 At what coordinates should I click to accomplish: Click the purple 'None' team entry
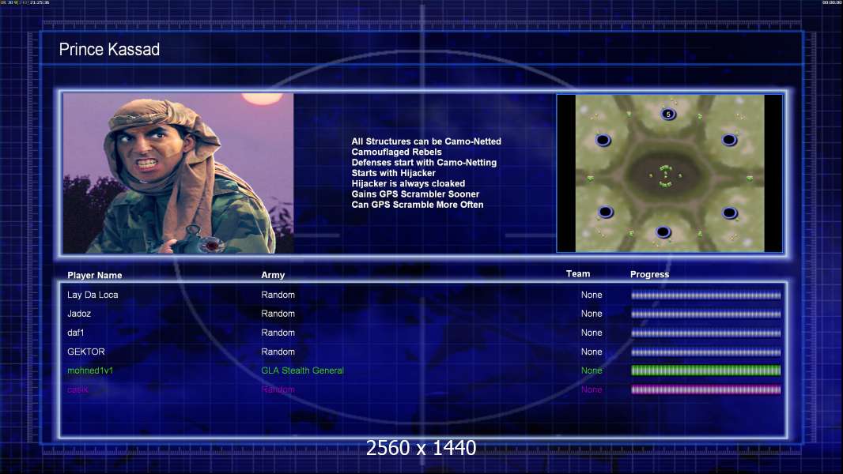click(x=592, y=389)
